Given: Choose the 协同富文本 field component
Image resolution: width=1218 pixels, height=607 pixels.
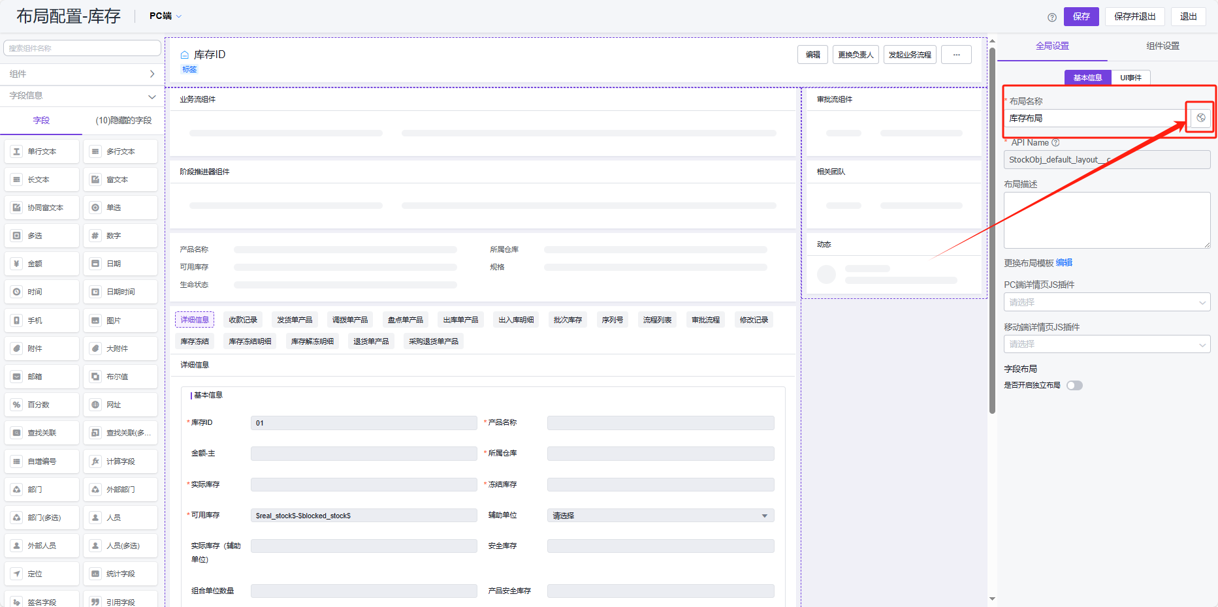Looking at the screenshot, I should pos(42,208).
